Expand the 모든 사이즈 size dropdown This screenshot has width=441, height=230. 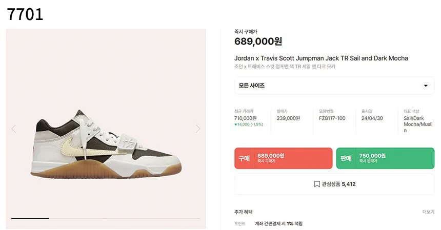coord(334,86)
